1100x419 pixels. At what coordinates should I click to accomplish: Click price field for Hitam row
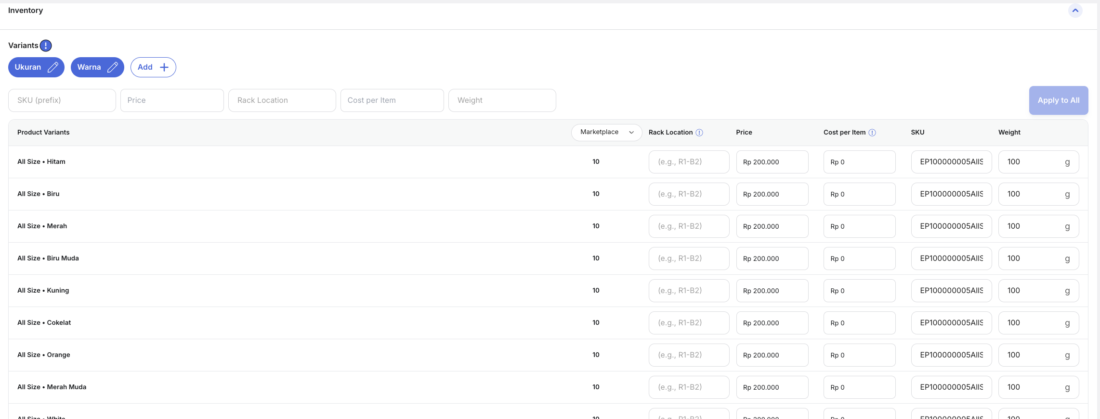coord(773,162)
